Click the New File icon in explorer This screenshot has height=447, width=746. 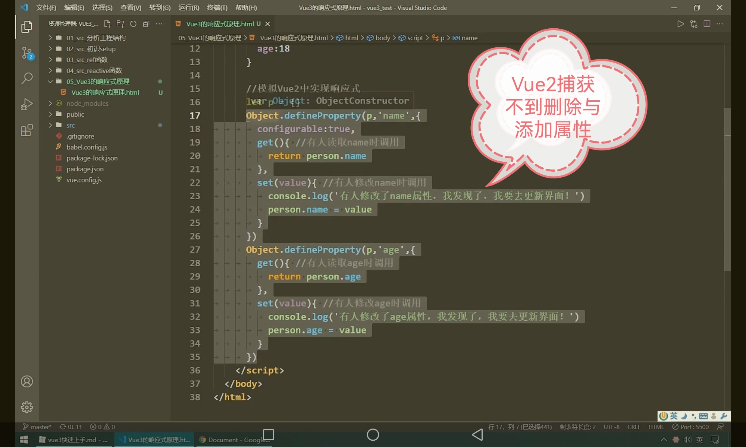[x=107, y=24]
